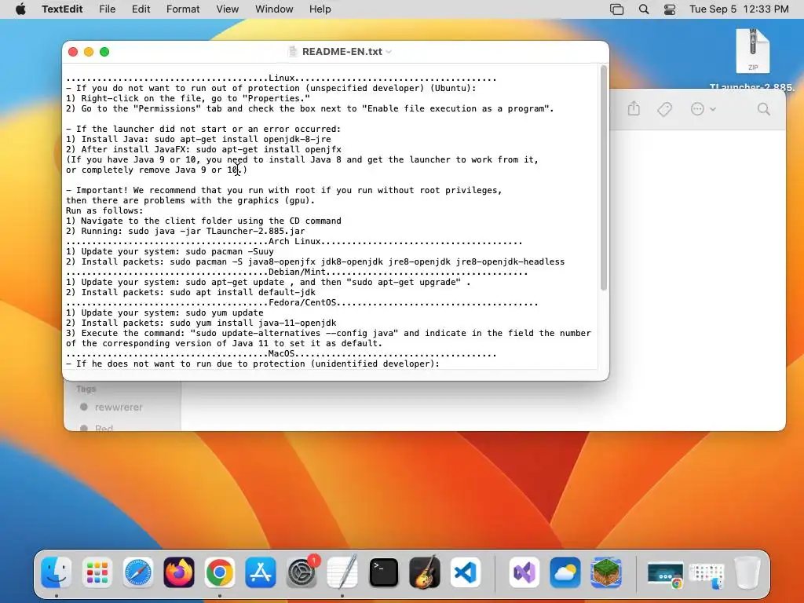
Task: Open Visual Studio Code from the dock
Action: point(466,572)
